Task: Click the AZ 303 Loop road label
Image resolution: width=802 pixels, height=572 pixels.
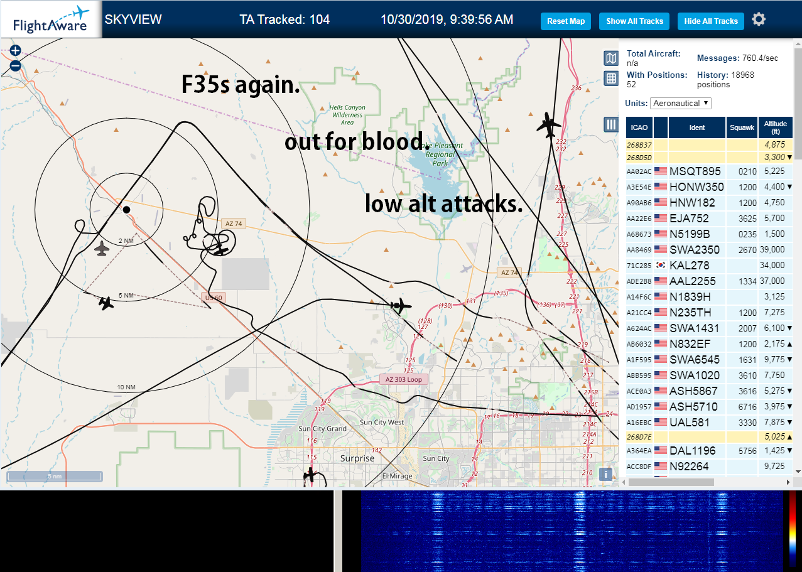Action: [x=404, y=379]
